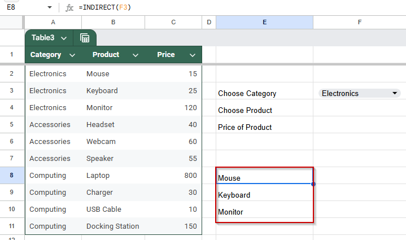Select cell E9 showing Keyboard
Screen dimensions: 406x240
(x=265, y=193)
